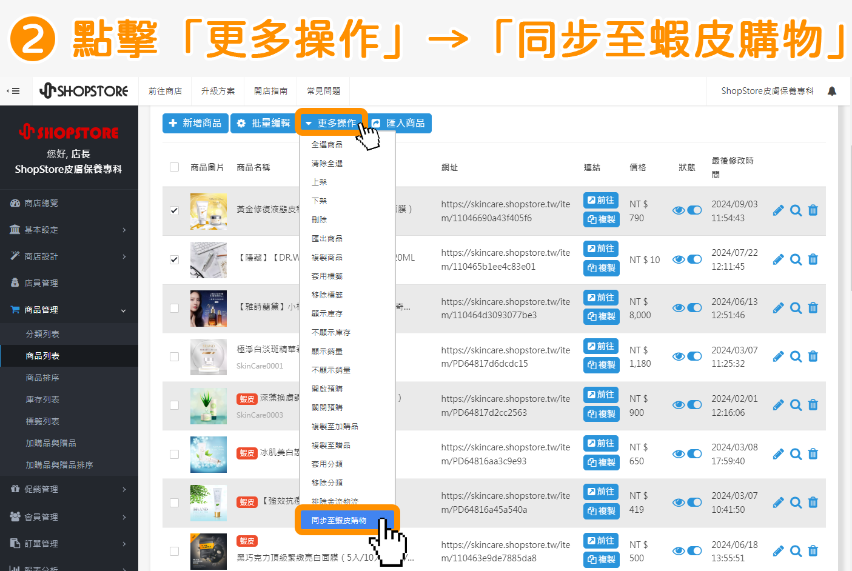Expand 商店設計 sidebar section
This screenshot has height=571, width=852.
tap(69, 256)
